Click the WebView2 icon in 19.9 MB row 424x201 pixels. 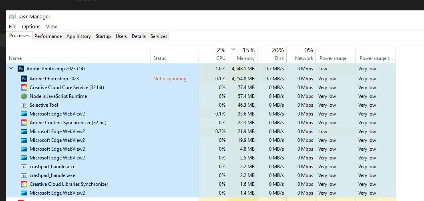(x=24, y=140)
